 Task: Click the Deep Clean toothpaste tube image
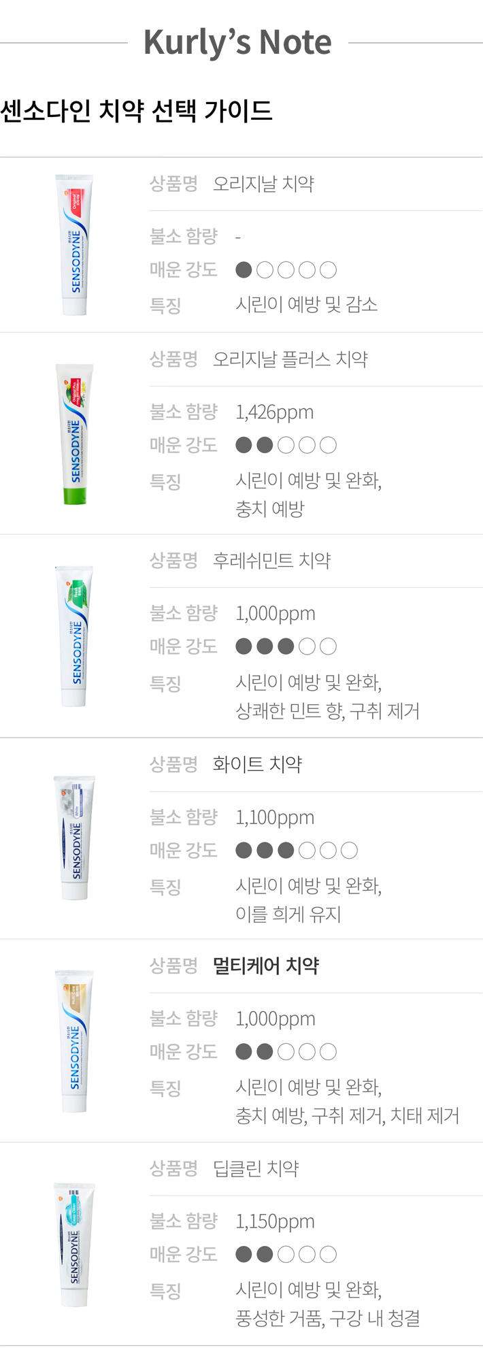click(74, 1245)
